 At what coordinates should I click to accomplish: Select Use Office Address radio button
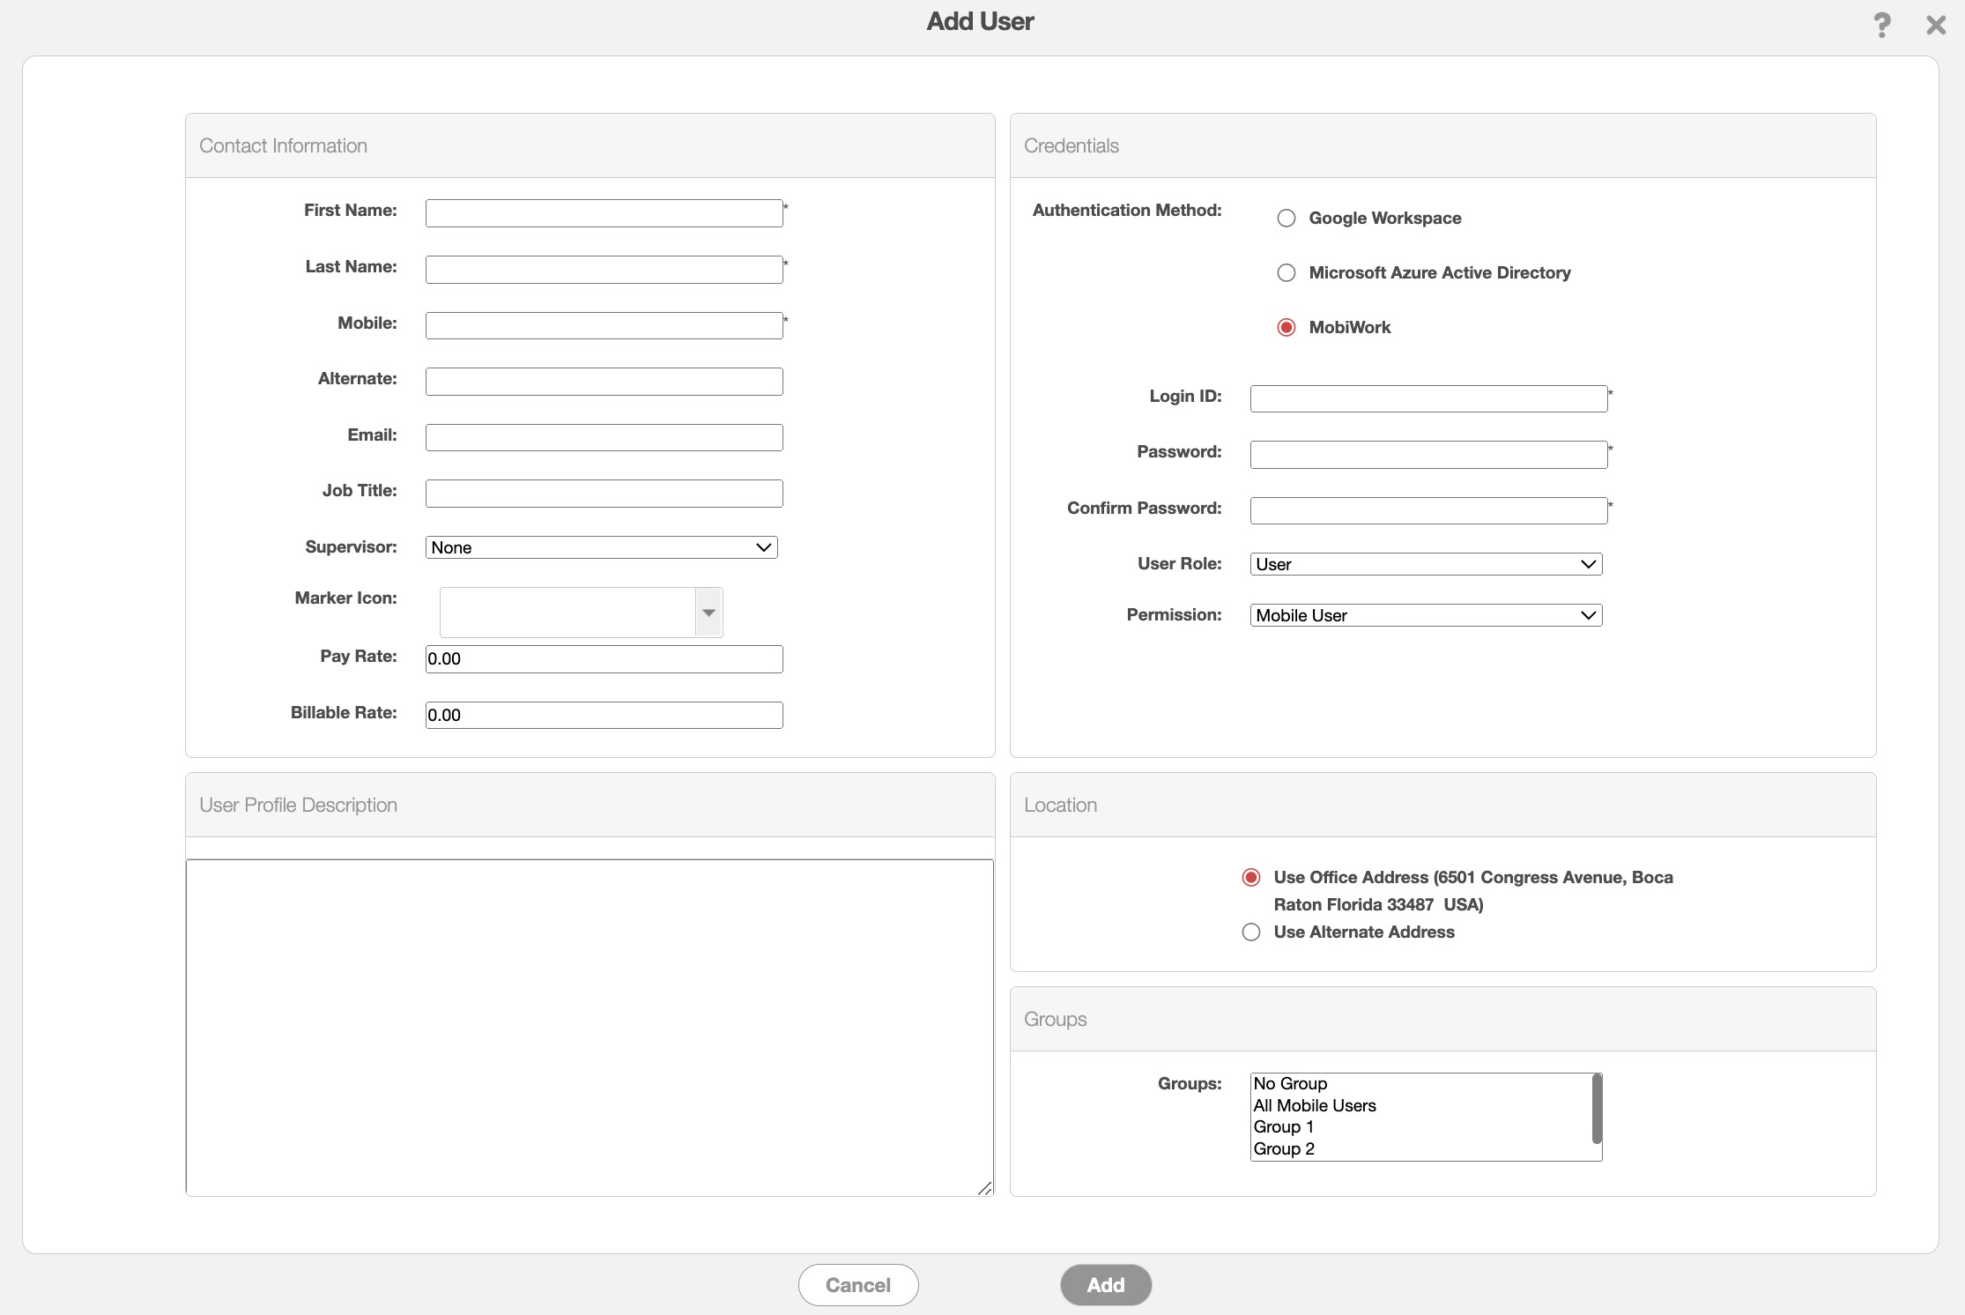click(1251, 878)
